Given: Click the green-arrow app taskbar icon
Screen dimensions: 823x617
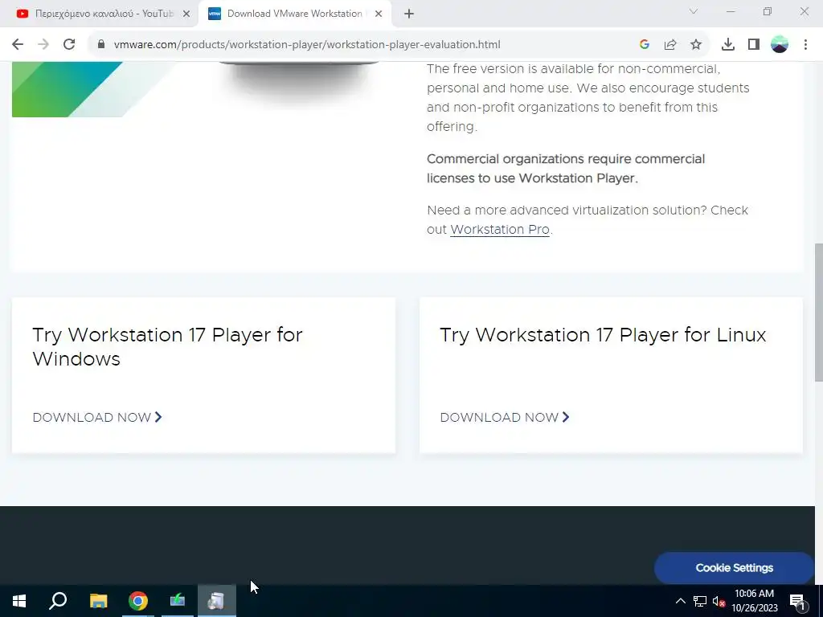Looking at the screenshot, I should click(x=178, y=601).
